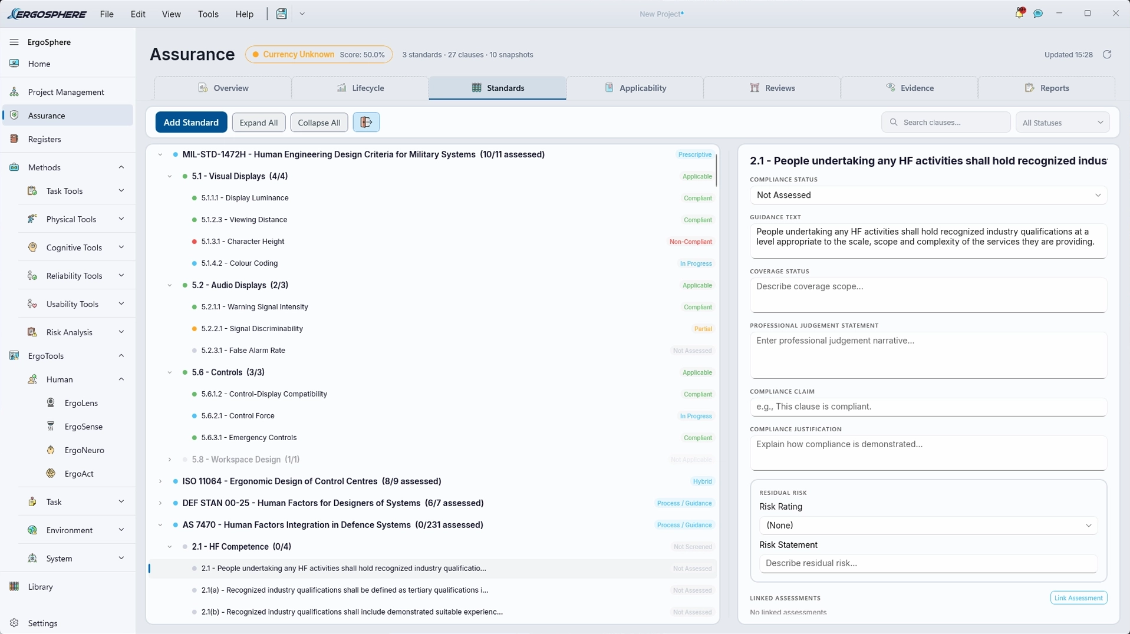Open ErgoSense tool
Viewport: 1130px width, 634px height.
coord(83,427)
